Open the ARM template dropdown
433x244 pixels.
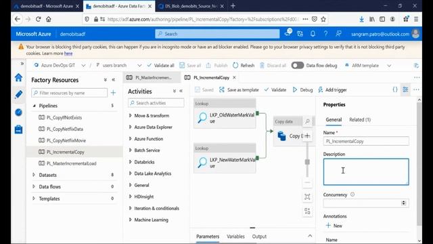(389, 66)
